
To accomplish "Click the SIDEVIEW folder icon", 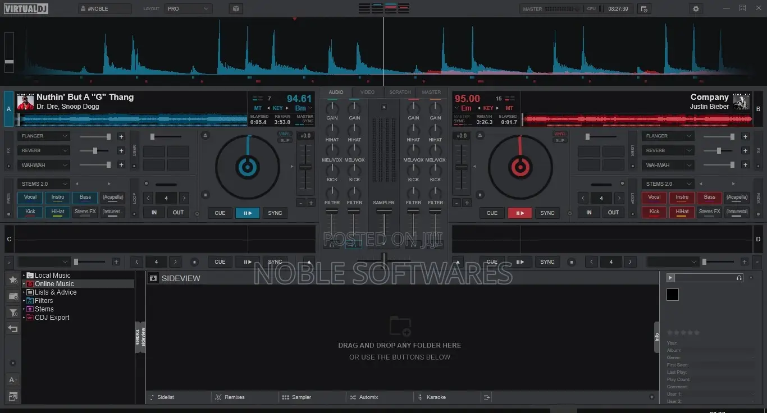I will pos(153,278).
